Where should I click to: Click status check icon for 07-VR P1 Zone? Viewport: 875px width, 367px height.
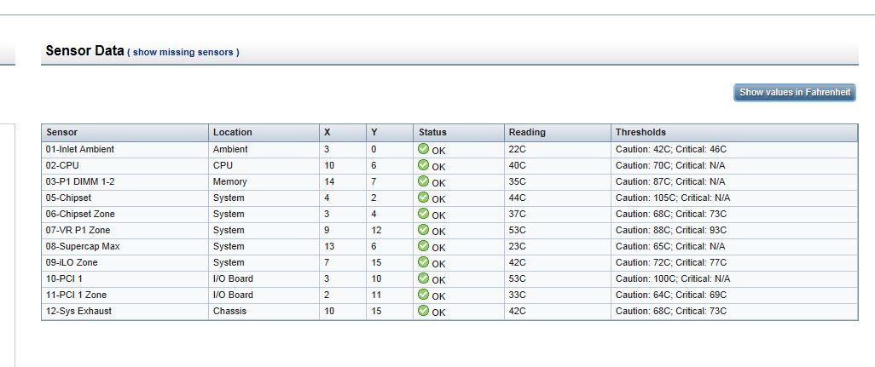[423, 229]
